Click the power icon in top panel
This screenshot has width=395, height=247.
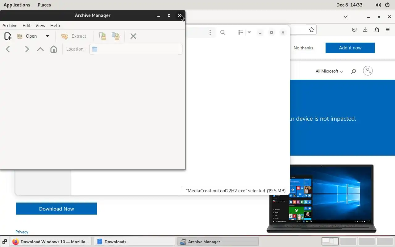pyautogui.click(x=387, y=5)
